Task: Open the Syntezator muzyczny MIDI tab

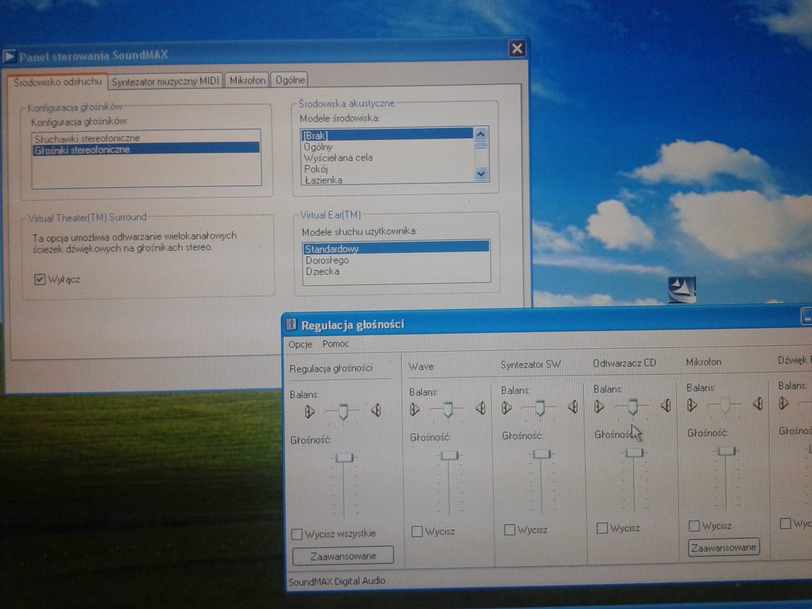Action: pos(165,81)
